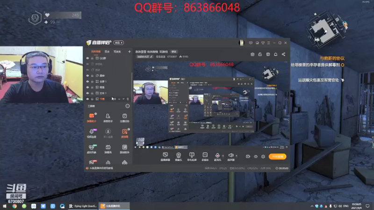Click the speaker volume icon in bottom bar
The width and height of the screenshot is (374, 210).
click(x=230, y=155)
